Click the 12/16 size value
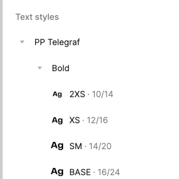 97,121
